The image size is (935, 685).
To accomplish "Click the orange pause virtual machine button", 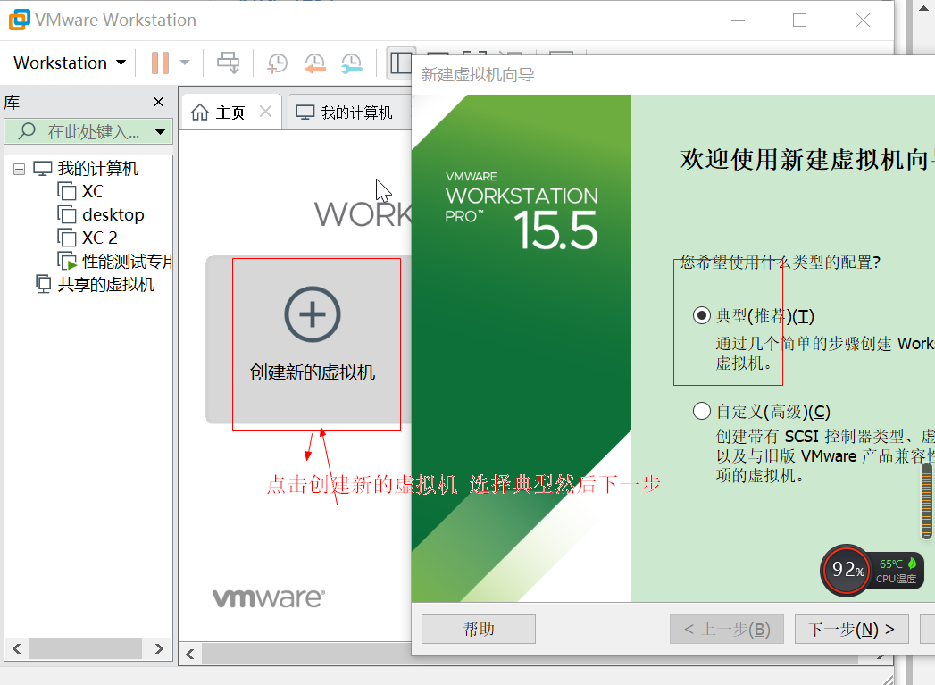I will 160,63.
